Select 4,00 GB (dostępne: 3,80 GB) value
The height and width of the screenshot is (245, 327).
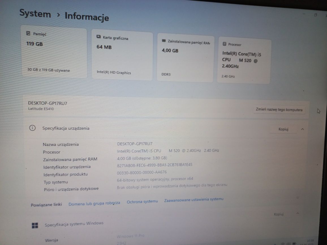[142, 158]
